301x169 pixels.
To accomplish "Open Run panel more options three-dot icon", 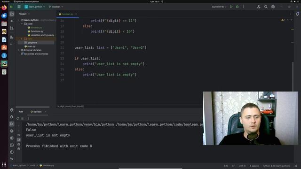I will coord(28,118).
